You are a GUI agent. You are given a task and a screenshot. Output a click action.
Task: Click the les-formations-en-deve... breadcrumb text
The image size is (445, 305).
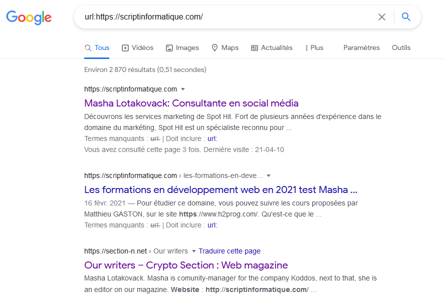pos(223,175)
